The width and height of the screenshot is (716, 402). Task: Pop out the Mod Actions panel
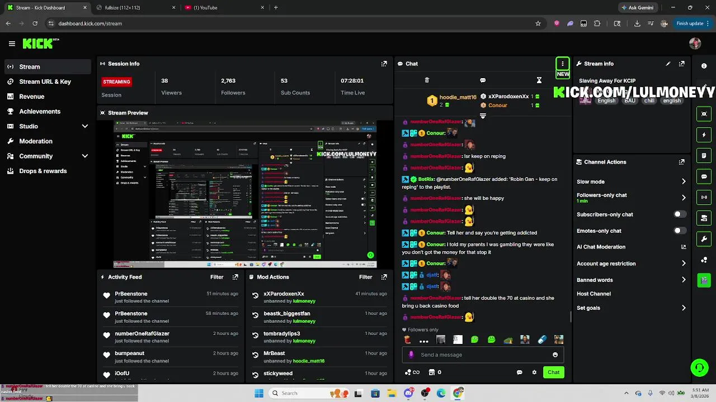coord(384,277)
